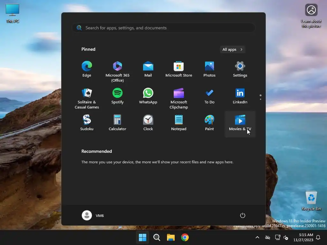
Task: Open taskbar Search magnifier icon
Action: point(156,237)
